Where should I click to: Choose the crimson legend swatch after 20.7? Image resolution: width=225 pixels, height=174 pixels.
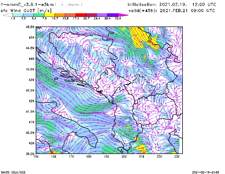[91, 15]
